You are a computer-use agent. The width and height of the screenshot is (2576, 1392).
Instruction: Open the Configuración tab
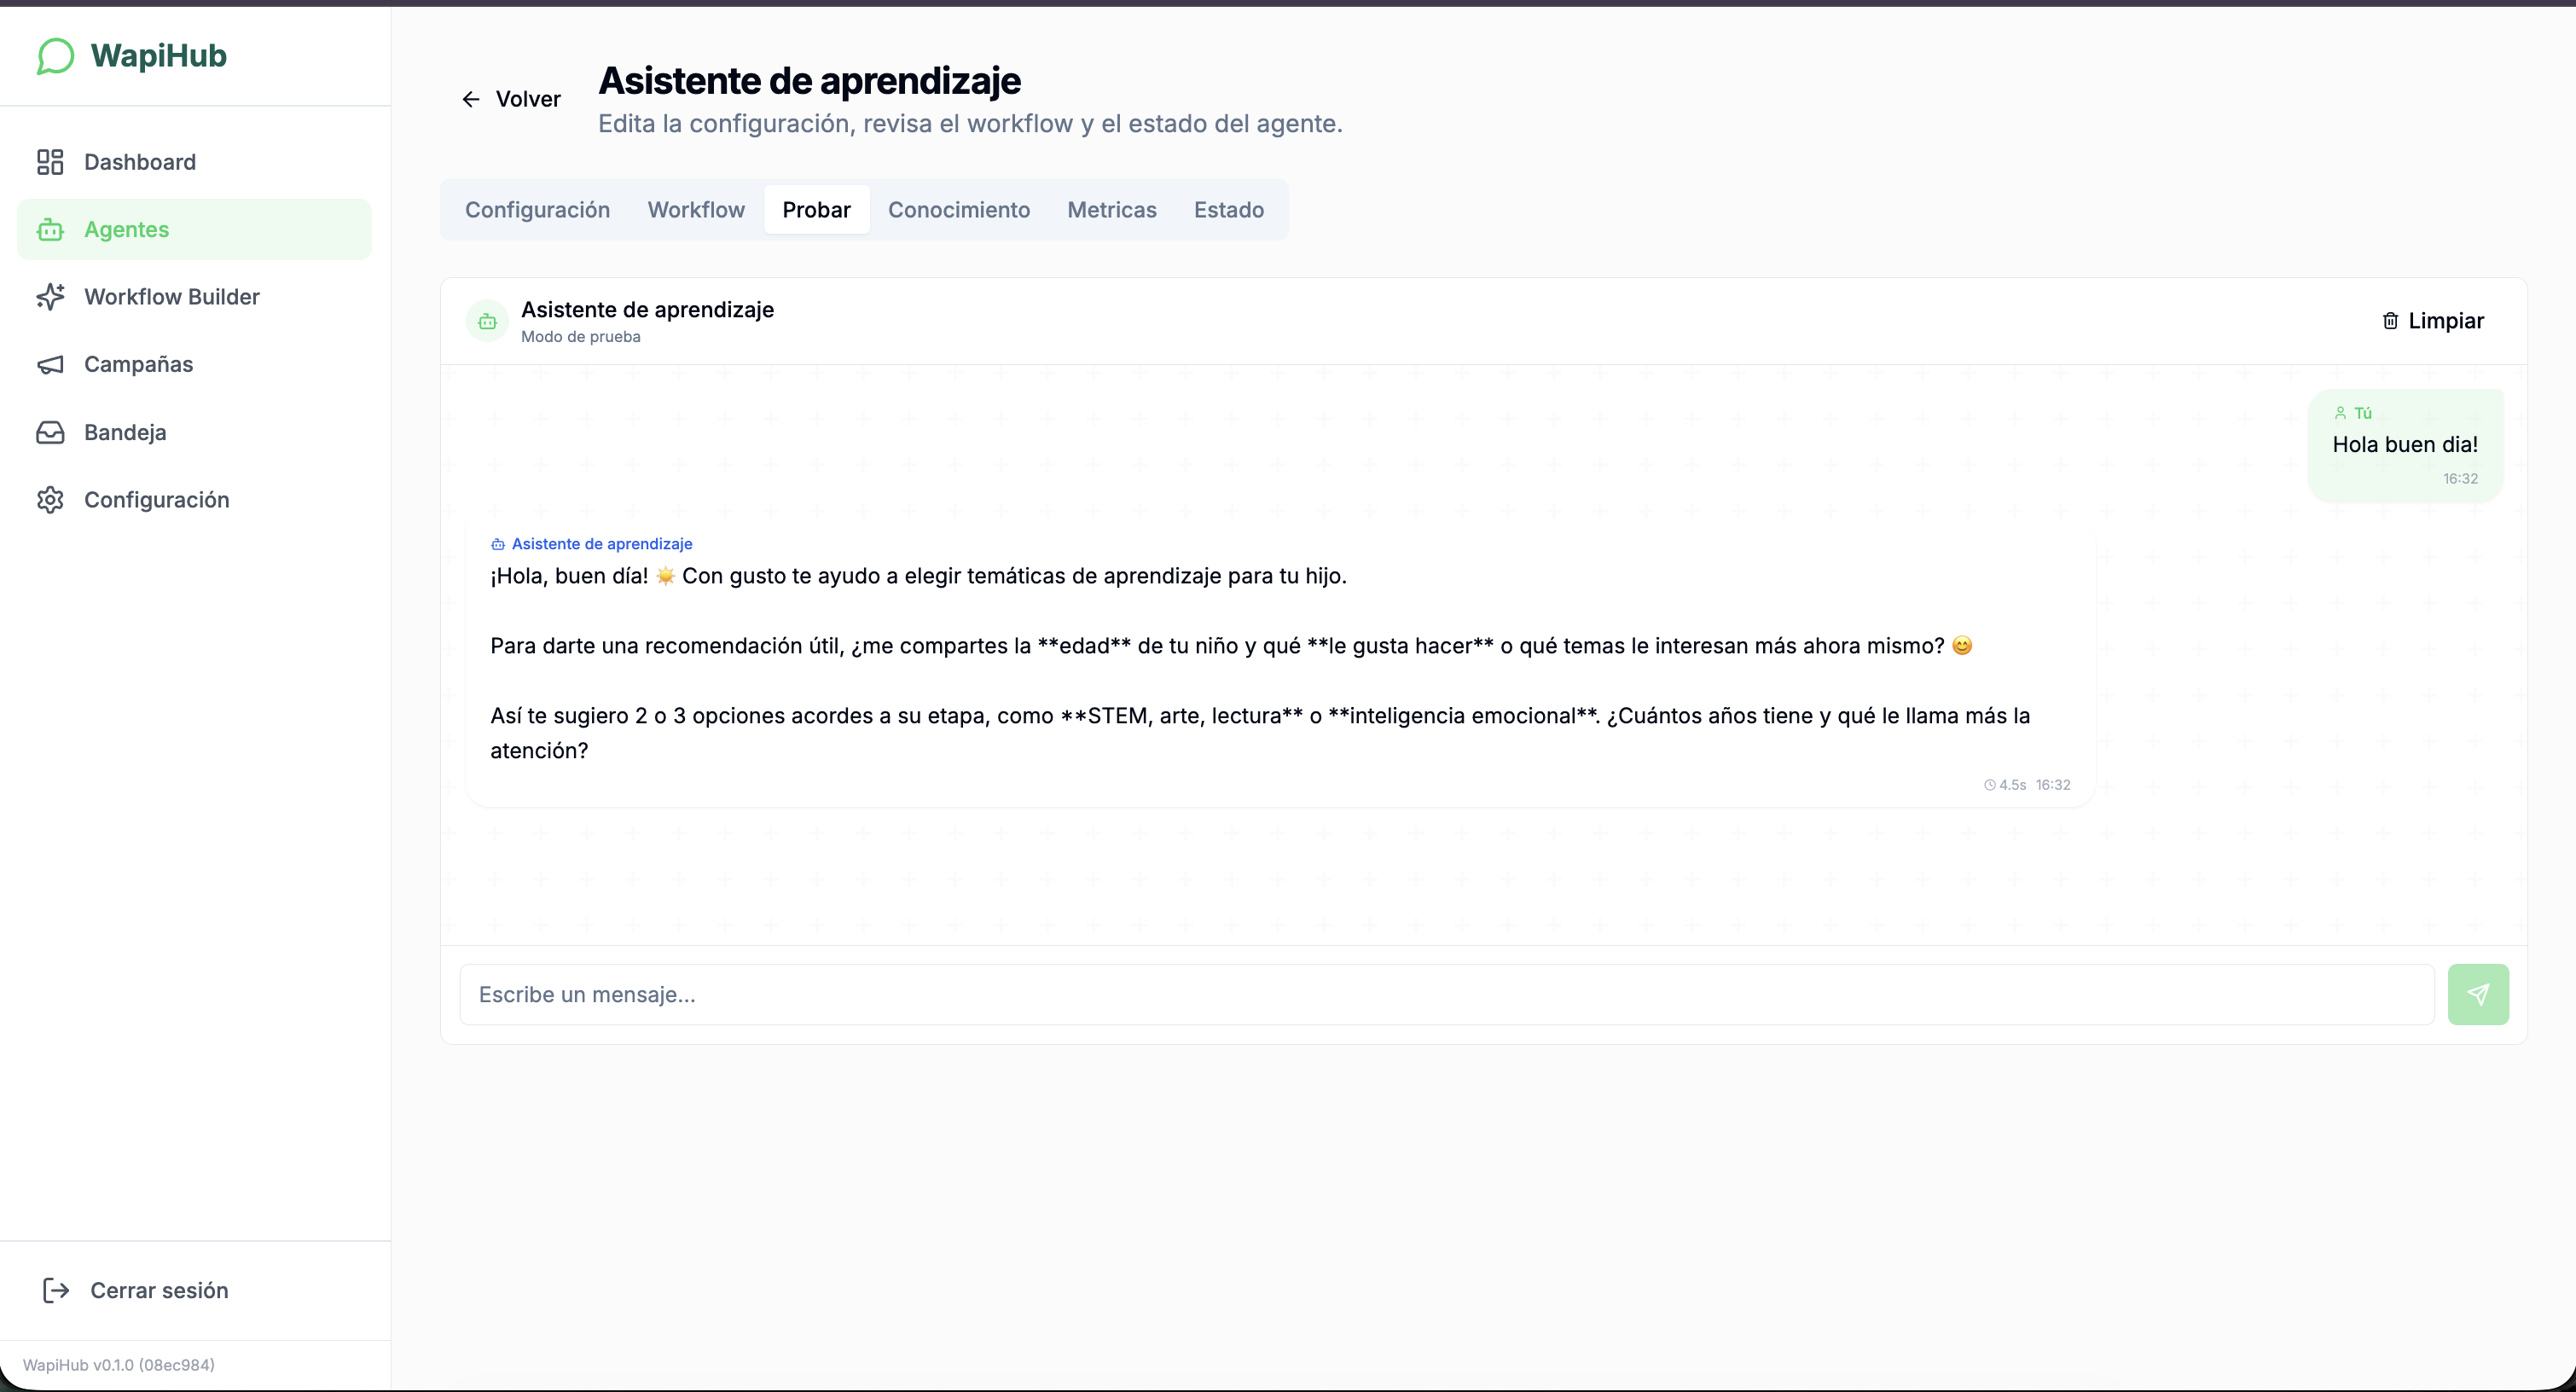pos(537,210)
